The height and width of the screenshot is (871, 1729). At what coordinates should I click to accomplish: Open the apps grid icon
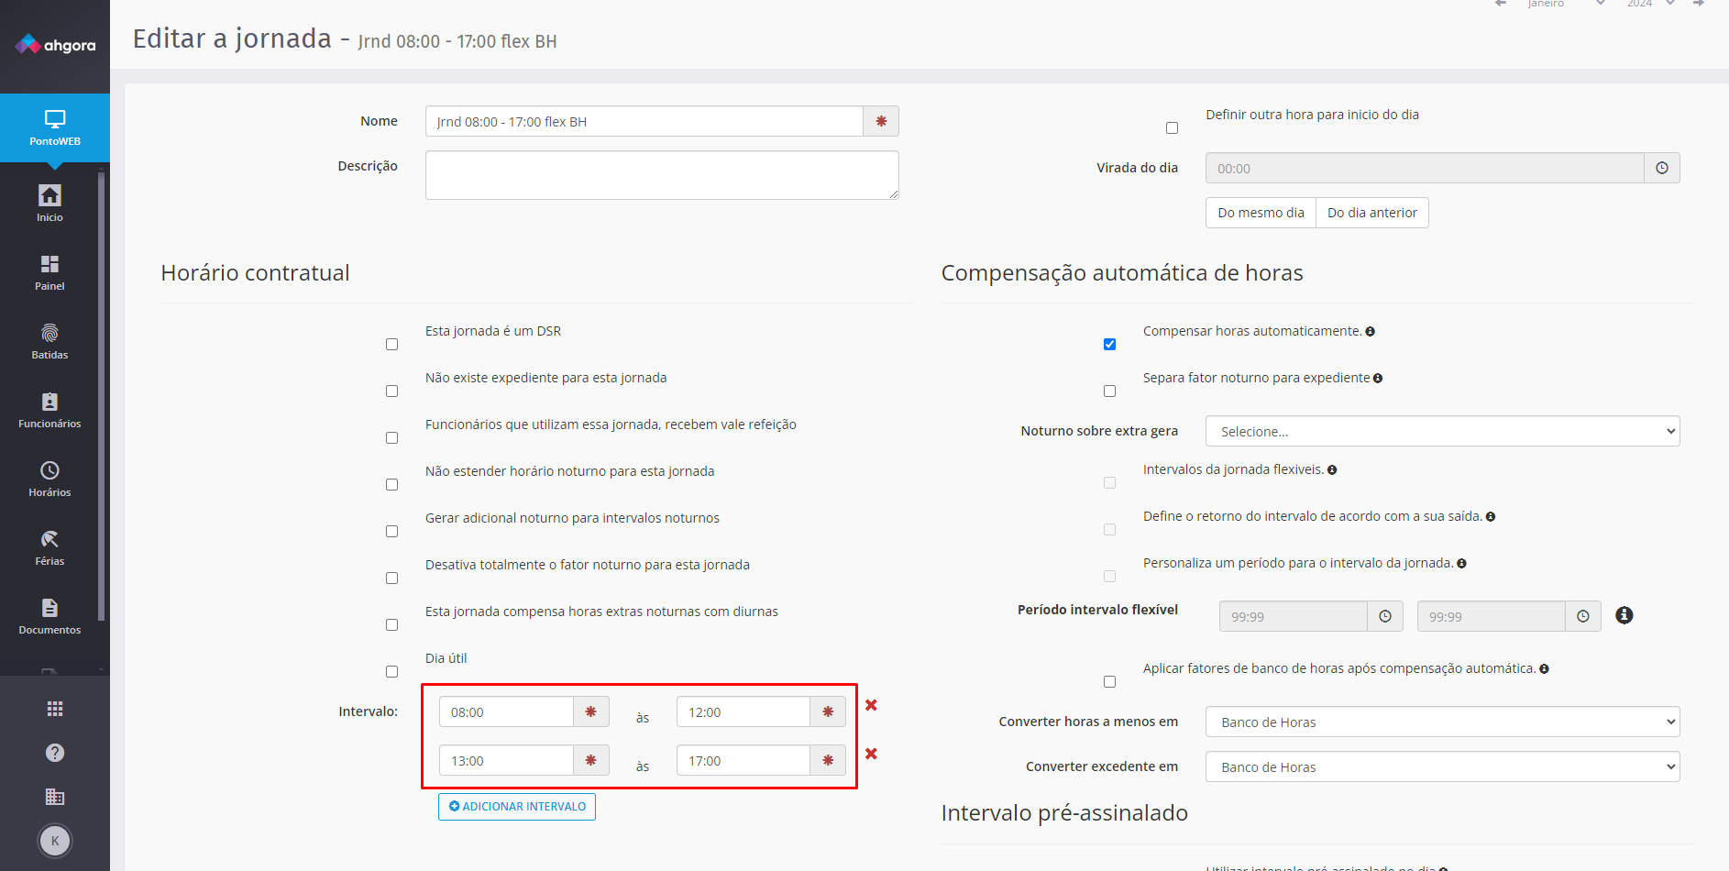55,709
